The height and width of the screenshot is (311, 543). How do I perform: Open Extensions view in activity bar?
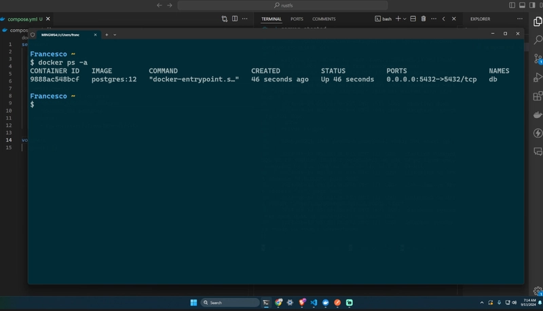coord(538,96)
